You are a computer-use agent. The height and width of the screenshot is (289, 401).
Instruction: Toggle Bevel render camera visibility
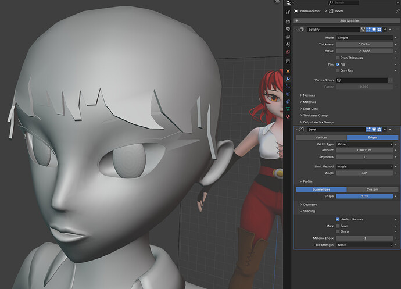379,130
